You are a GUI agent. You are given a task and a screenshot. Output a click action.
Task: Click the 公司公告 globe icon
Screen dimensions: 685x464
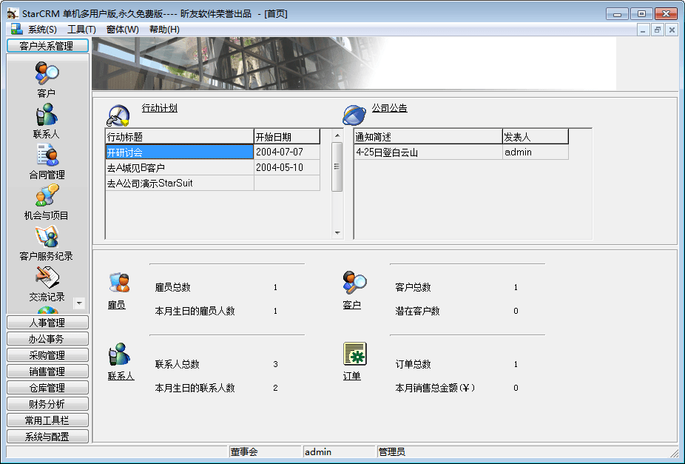(354, 115)
